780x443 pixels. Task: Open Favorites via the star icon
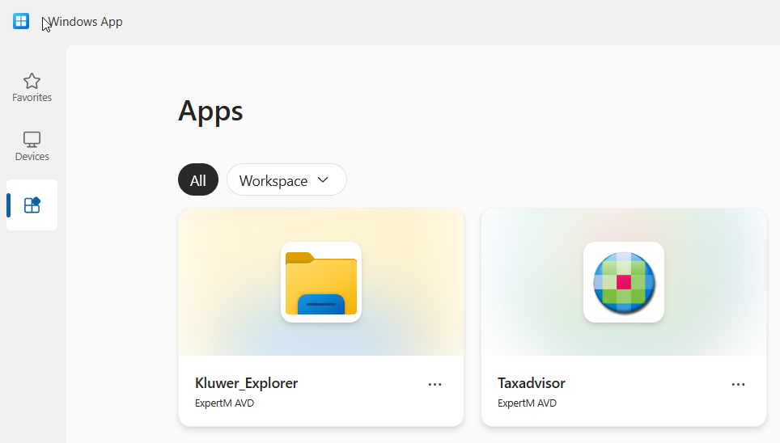coord(32,81)
